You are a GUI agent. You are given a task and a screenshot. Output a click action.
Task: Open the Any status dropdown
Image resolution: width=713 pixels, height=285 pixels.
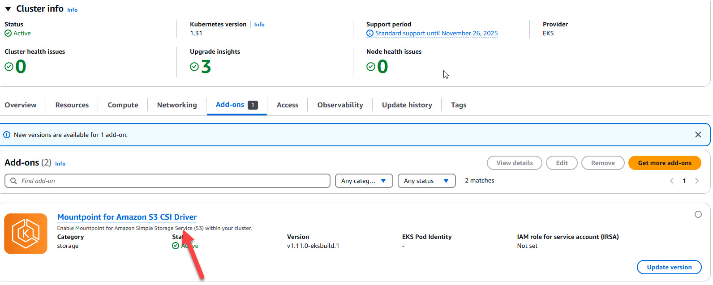tap(427, 181)
